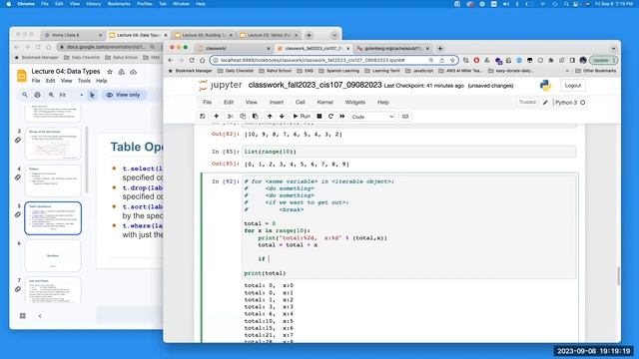The image size is (639, 359).
Task: Click the Trusted notebook indicator
Action: tap(527, 102)
